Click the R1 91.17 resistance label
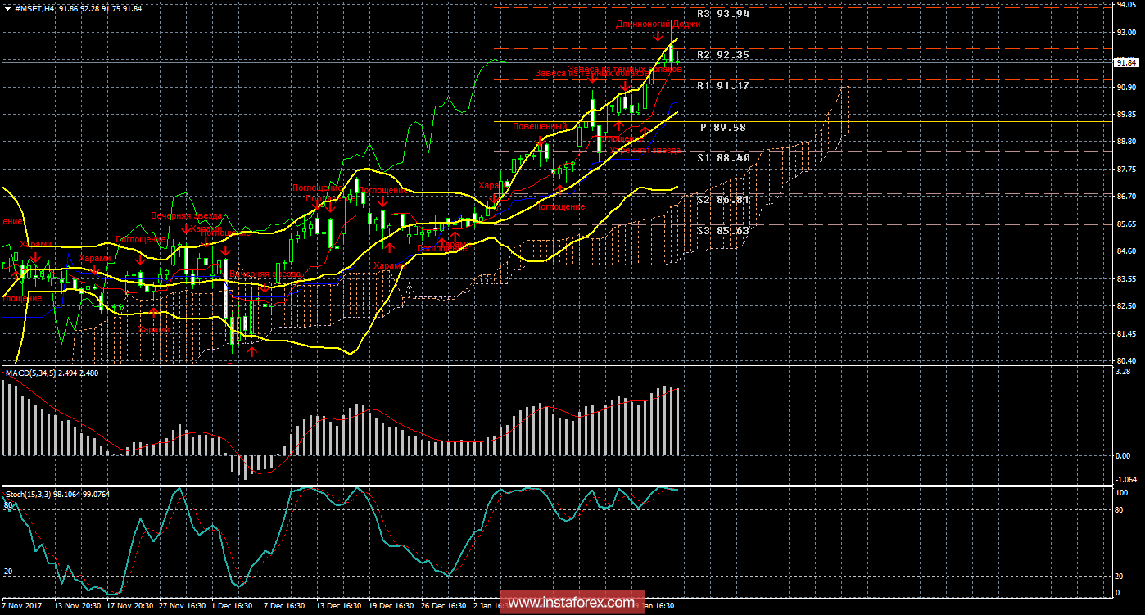 coord(723,86)
